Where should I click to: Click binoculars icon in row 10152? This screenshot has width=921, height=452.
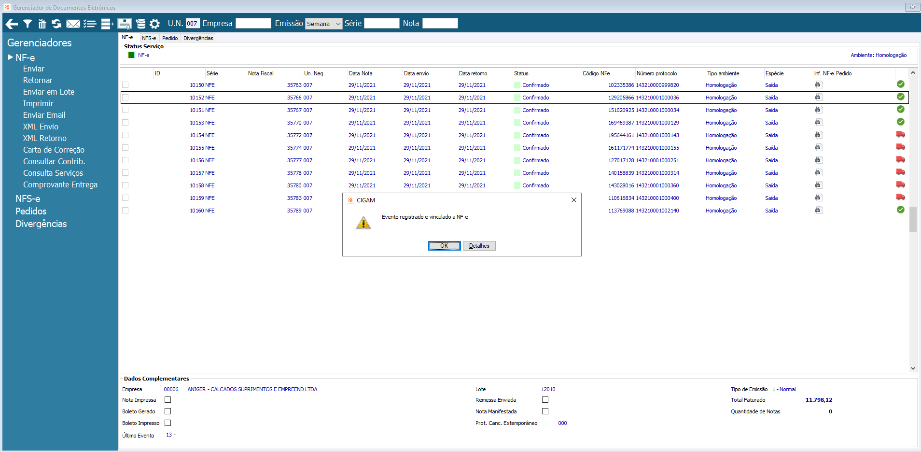[x=818, y=97]
